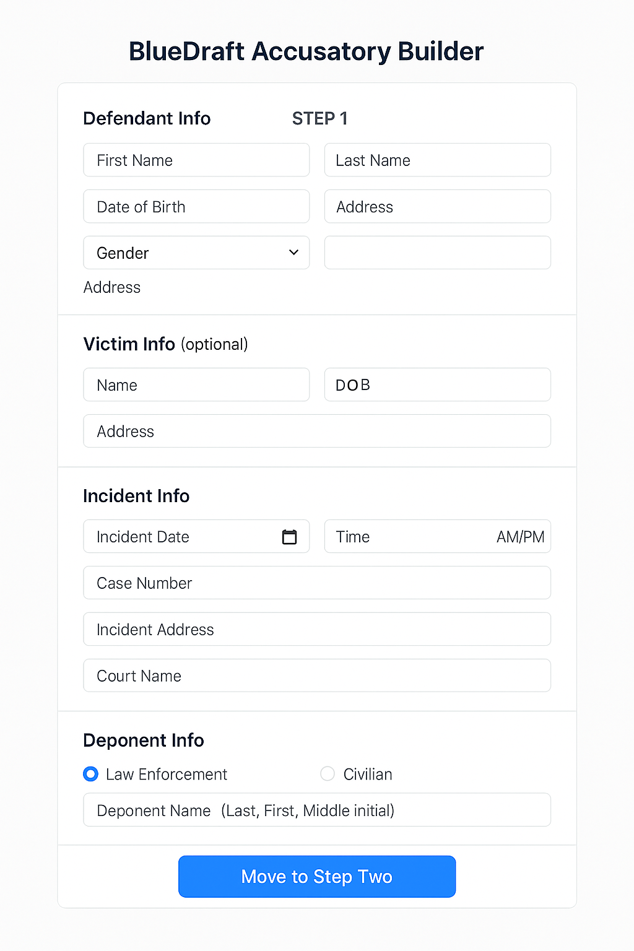Click the victim Address field
Viewport: 634px width, 951px height.
317,432
